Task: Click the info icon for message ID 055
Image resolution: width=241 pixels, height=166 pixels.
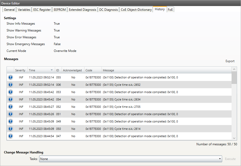Action: coord(10,77)
